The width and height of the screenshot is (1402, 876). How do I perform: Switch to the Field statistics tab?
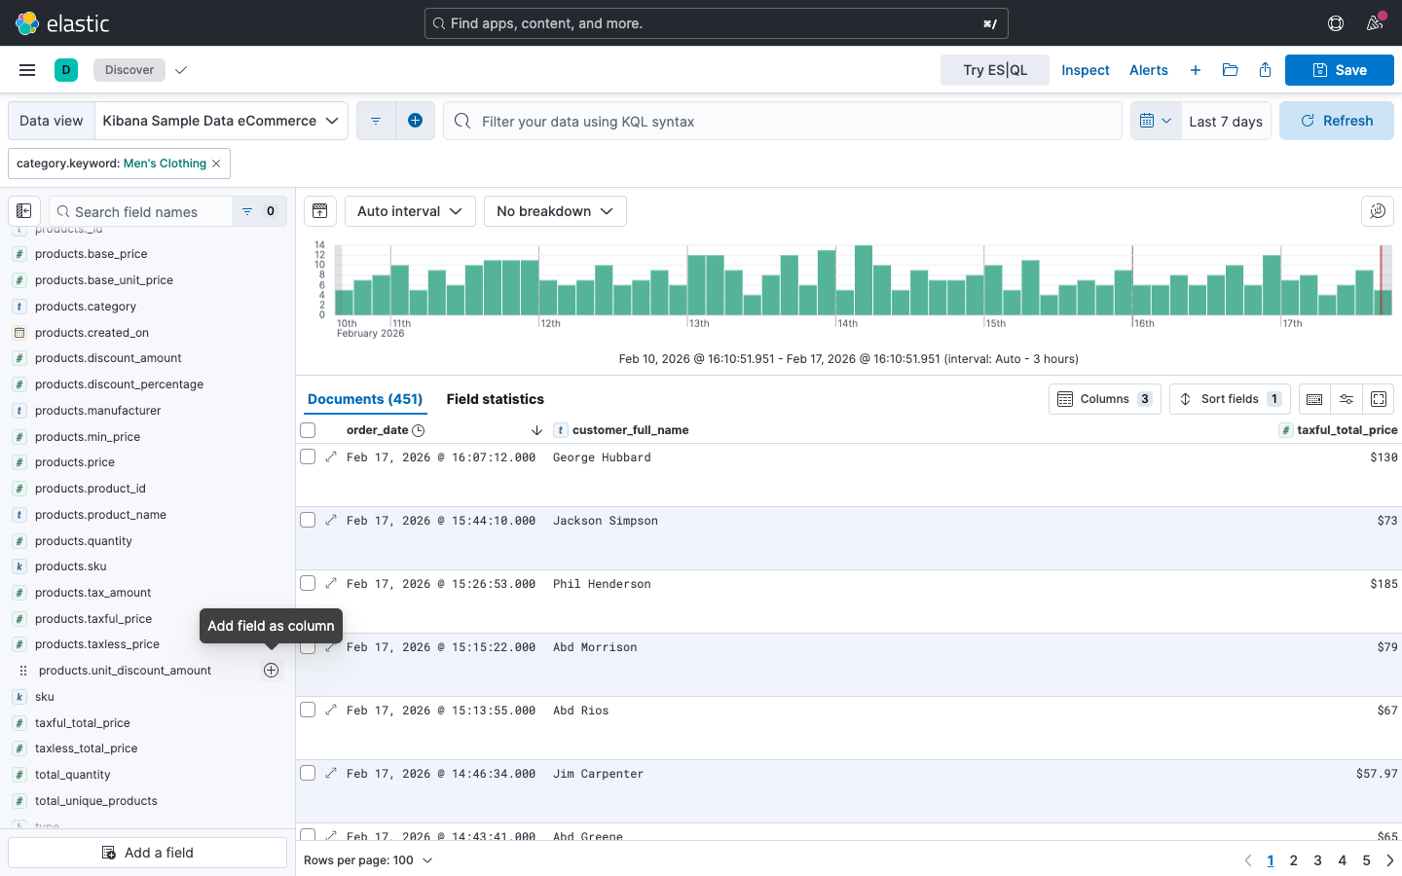[495, 399]
